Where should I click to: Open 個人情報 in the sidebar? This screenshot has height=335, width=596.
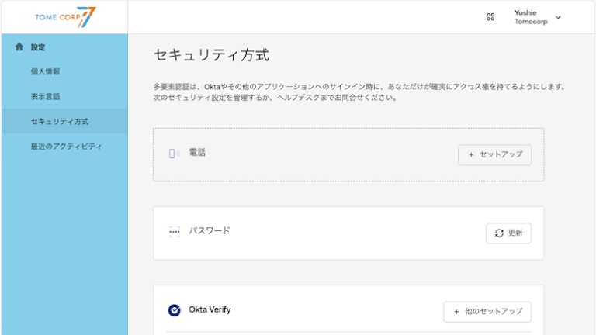pyautogui.click(x=45, y=72)
